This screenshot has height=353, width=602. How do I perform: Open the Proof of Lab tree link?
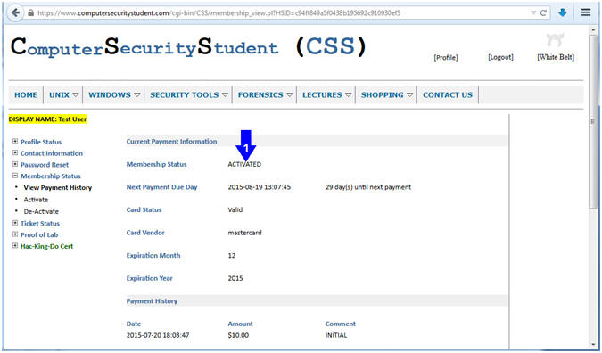click(39, 234)
